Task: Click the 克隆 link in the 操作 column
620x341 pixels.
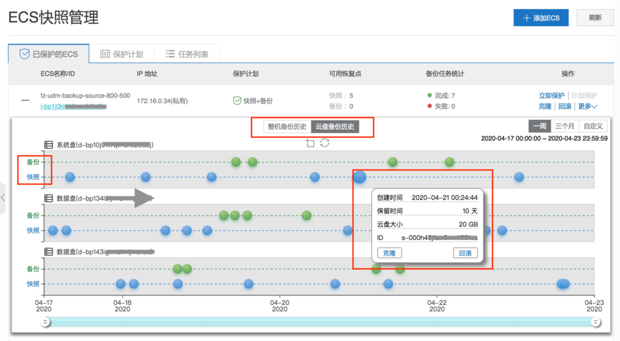Action: click(x=545, y=106)
